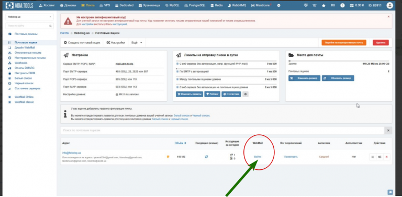This screenshot has width=402, height=197.
Task: Open Отклоненные письма in sidebar
Action: (28, 53)
